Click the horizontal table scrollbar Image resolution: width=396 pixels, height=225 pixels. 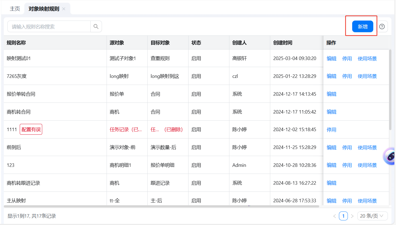point(161,206)
